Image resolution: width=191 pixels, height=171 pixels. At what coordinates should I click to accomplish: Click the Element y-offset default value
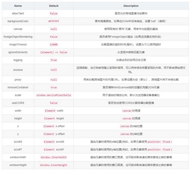(x=54, y=134)
